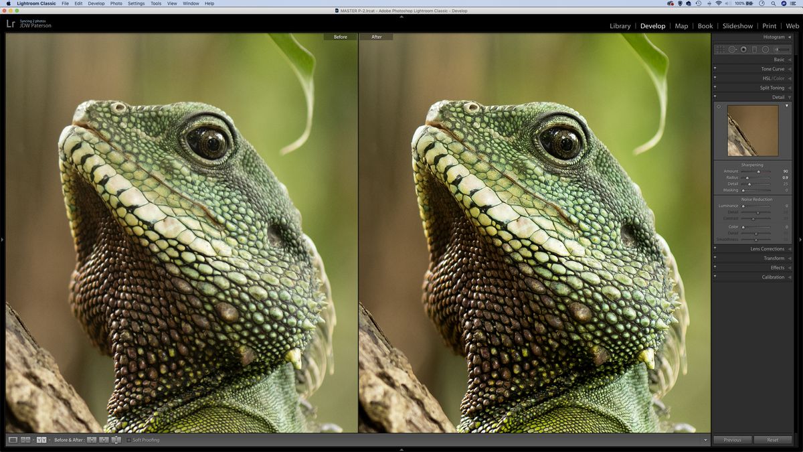Collapse the Detail panel
The height and width of the screenshot is (452, 803).
coord(779,97)
